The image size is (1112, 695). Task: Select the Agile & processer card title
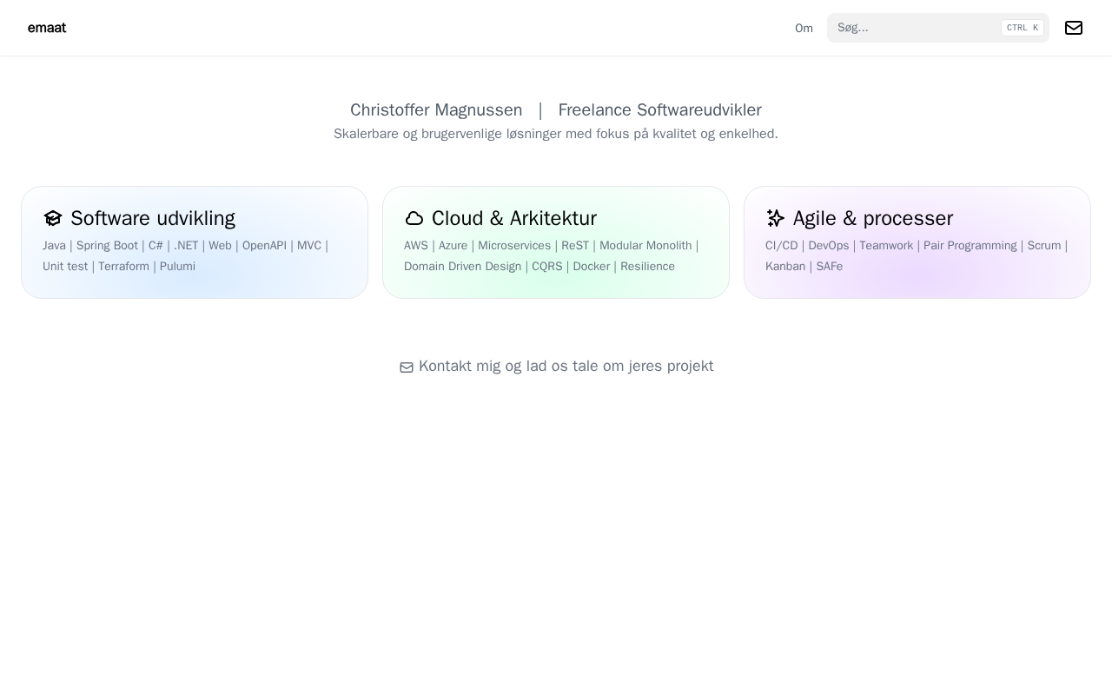click(x=873, y=218)
